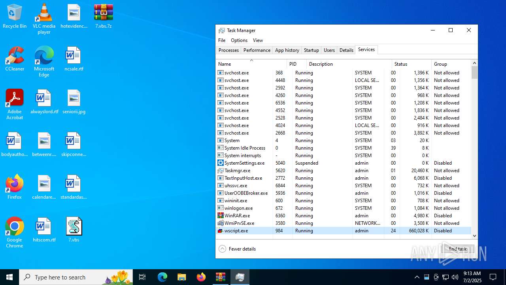Select the 7.vbs.7z archive icon
This screenshot has width=506, height=285.
104,17
